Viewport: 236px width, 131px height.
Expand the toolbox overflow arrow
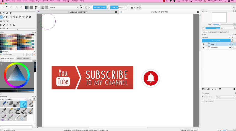coord(18,29)
